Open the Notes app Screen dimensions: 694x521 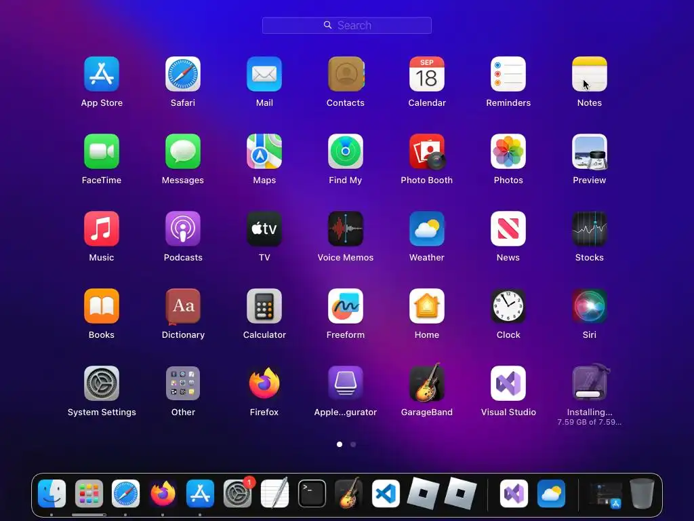click(x=590, y=74)
